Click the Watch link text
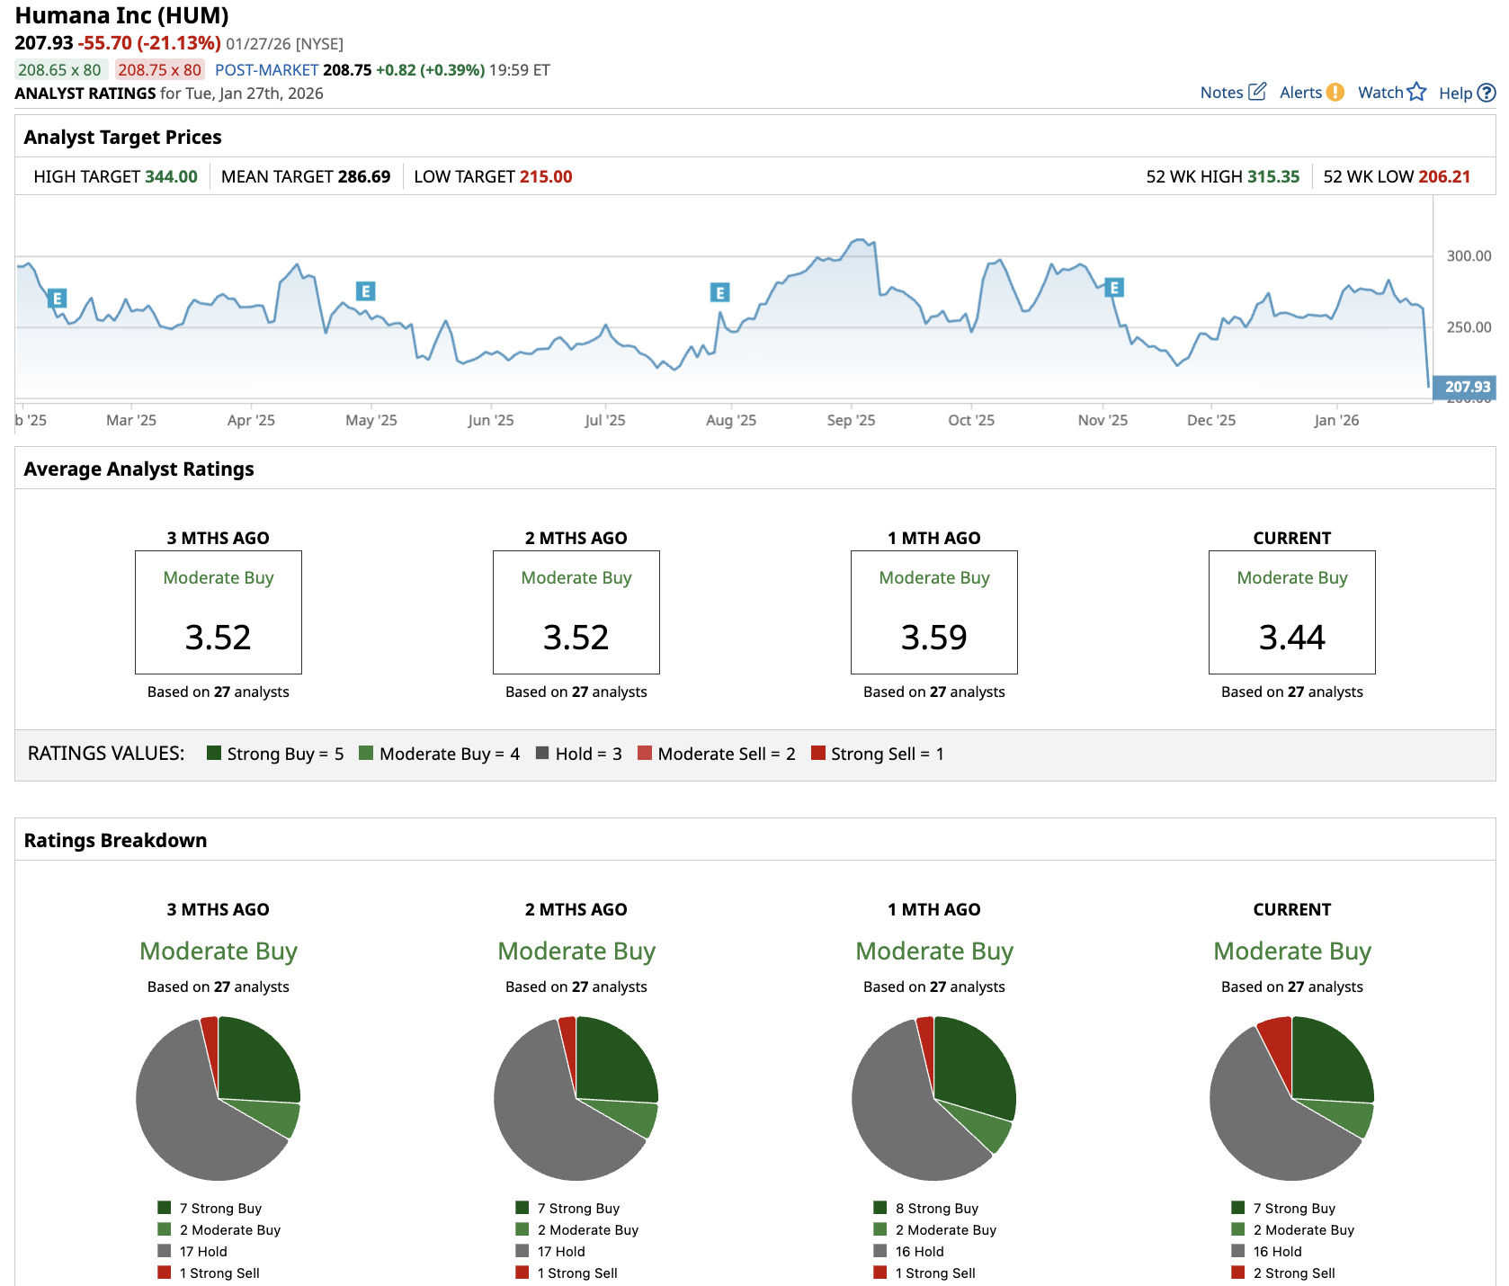This screenshot has height=1286, width=1509. [x=1380, y=93]
